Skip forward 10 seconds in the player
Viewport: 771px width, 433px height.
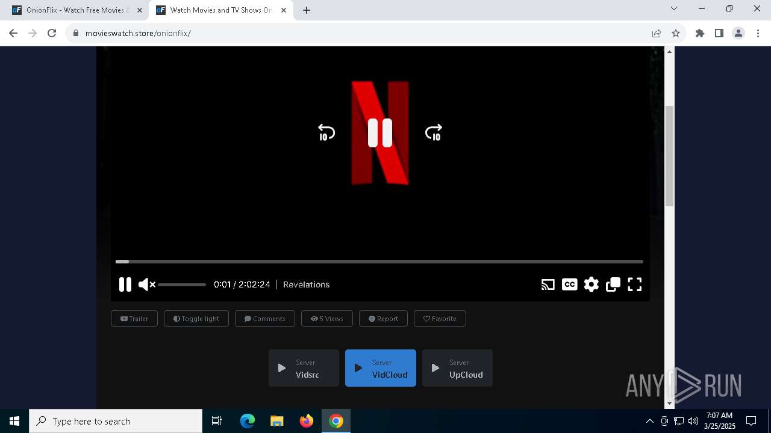434,133
